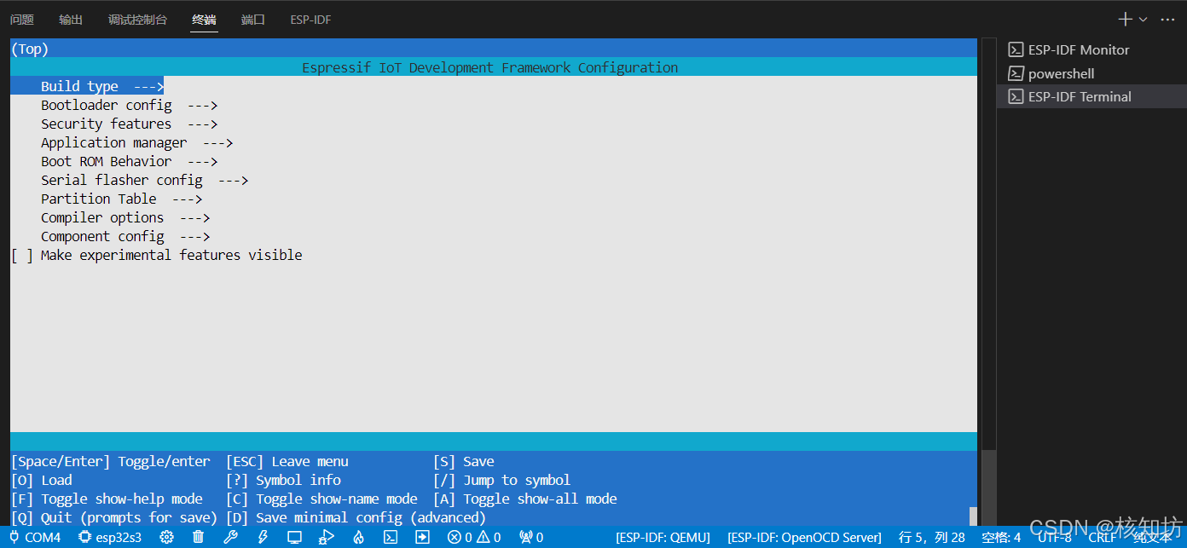The width and height of the screenshot is (1187, 548).
Task: Switch to ESP-IDF Monitor terminal
Action: coord(1079,49)
